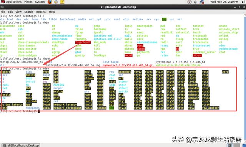The height and width of the screenshot is (147, 246).
Task: Close the terminal window
Action: pyautogui.click(x=244, y=7)
